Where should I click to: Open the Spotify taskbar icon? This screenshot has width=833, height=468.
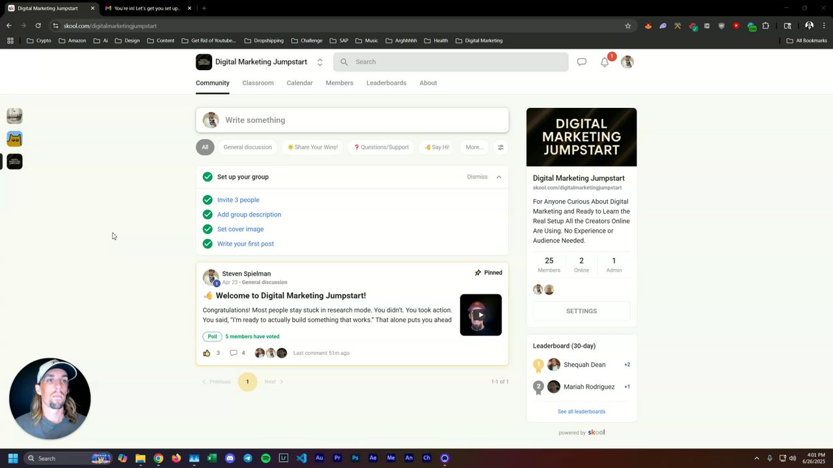pos(266,458)
